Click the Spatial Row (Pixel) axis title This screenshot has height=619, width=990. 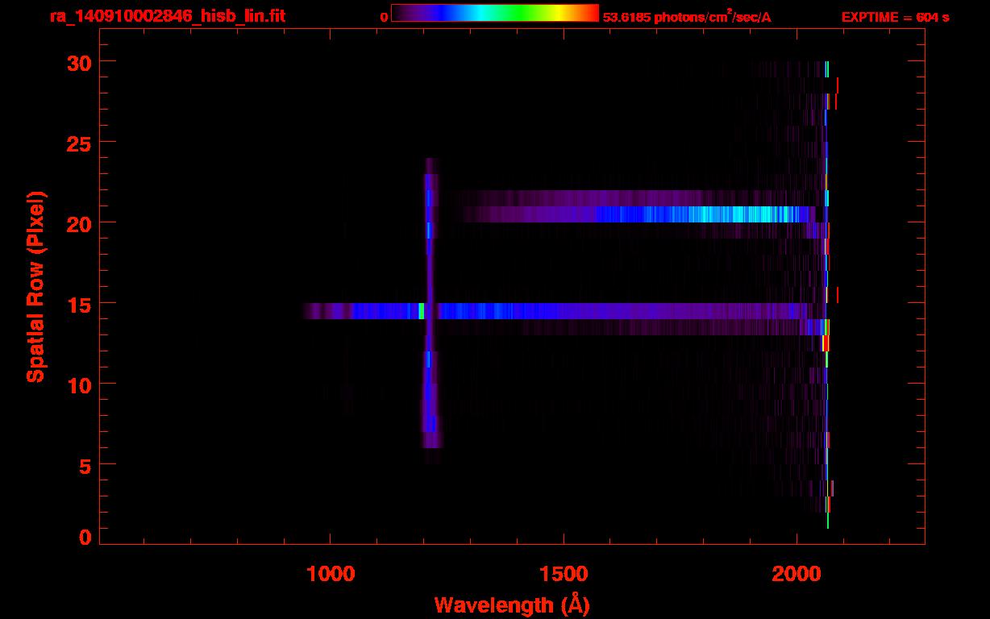click(35, 286)
